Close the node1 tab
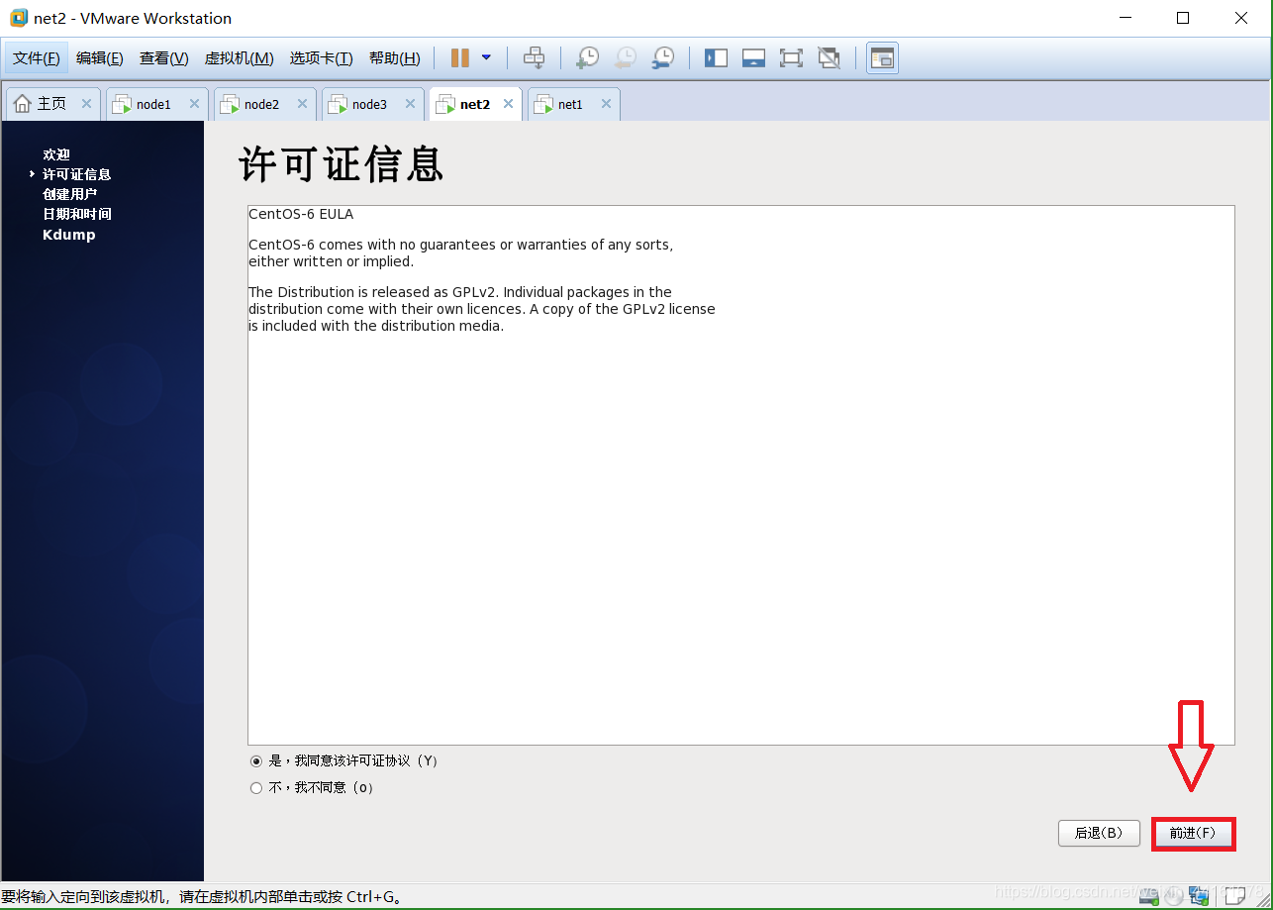The height and width of the screenshot is (910, 1273). (194, 104)
